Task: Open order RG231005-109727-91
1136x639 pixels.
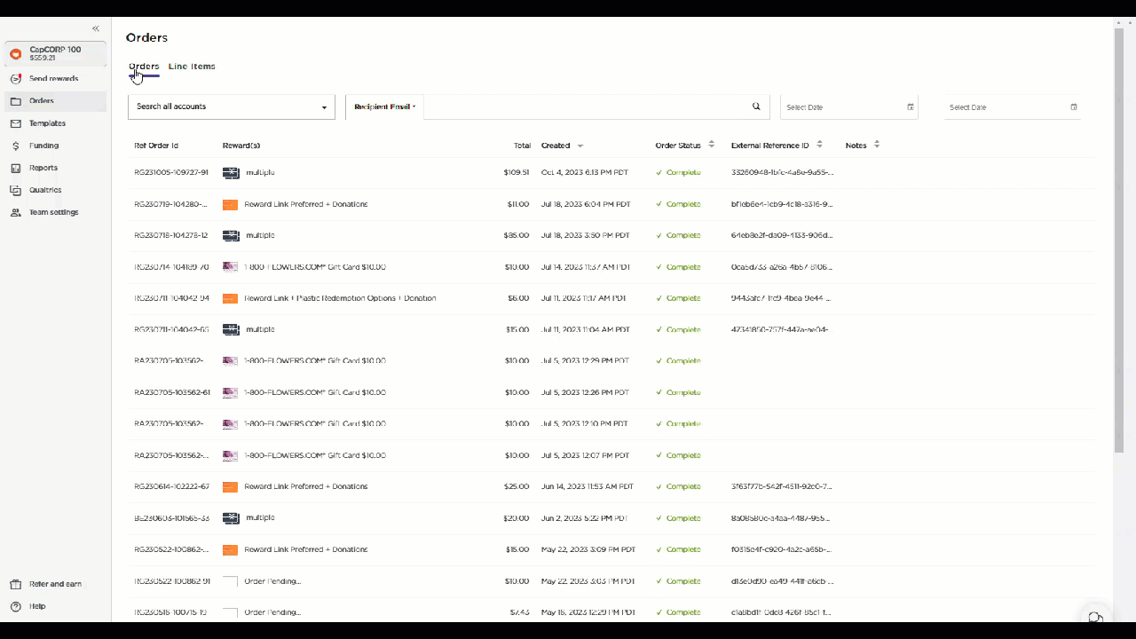Action: [x=171, y=172]
